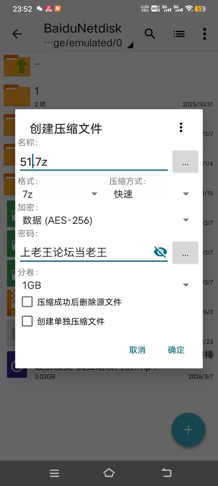218x486 pixels.
Task: Open the AES-256 encryption dropdown
Action: point(106,220)
